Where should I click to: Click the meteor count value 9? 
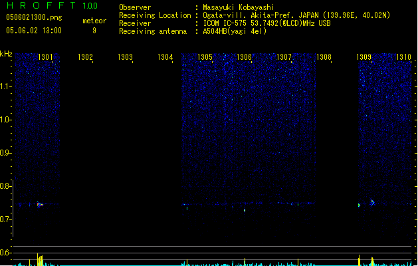click(94, 31)
